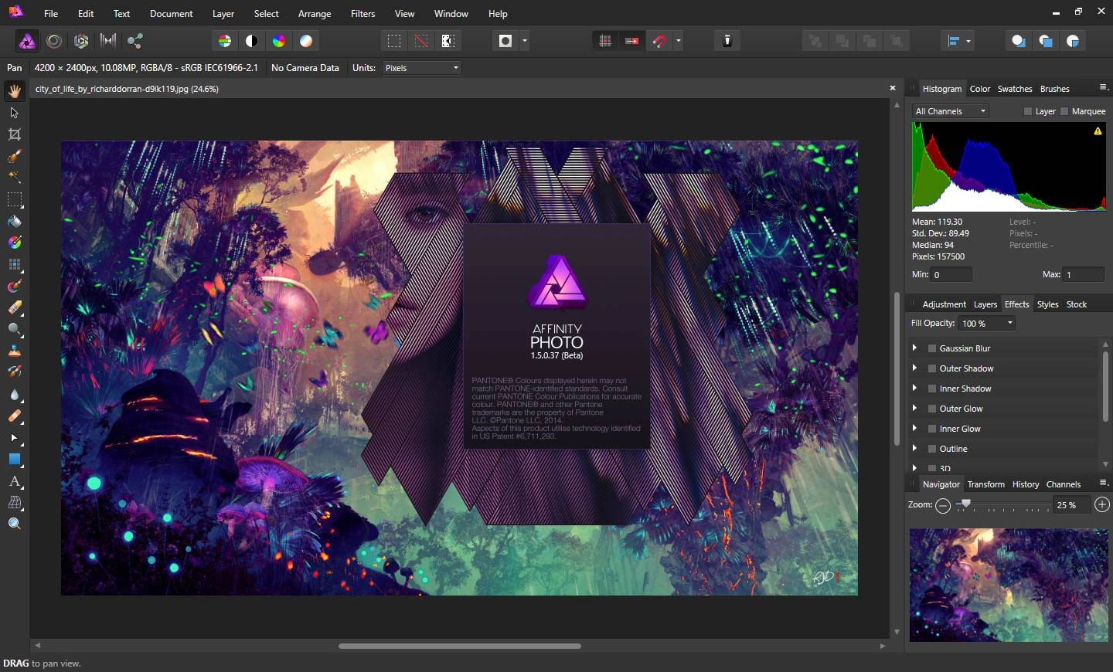Select the Rectangular Marquee tool
The width and height of the screenshot is (1113, 672).
15,199
